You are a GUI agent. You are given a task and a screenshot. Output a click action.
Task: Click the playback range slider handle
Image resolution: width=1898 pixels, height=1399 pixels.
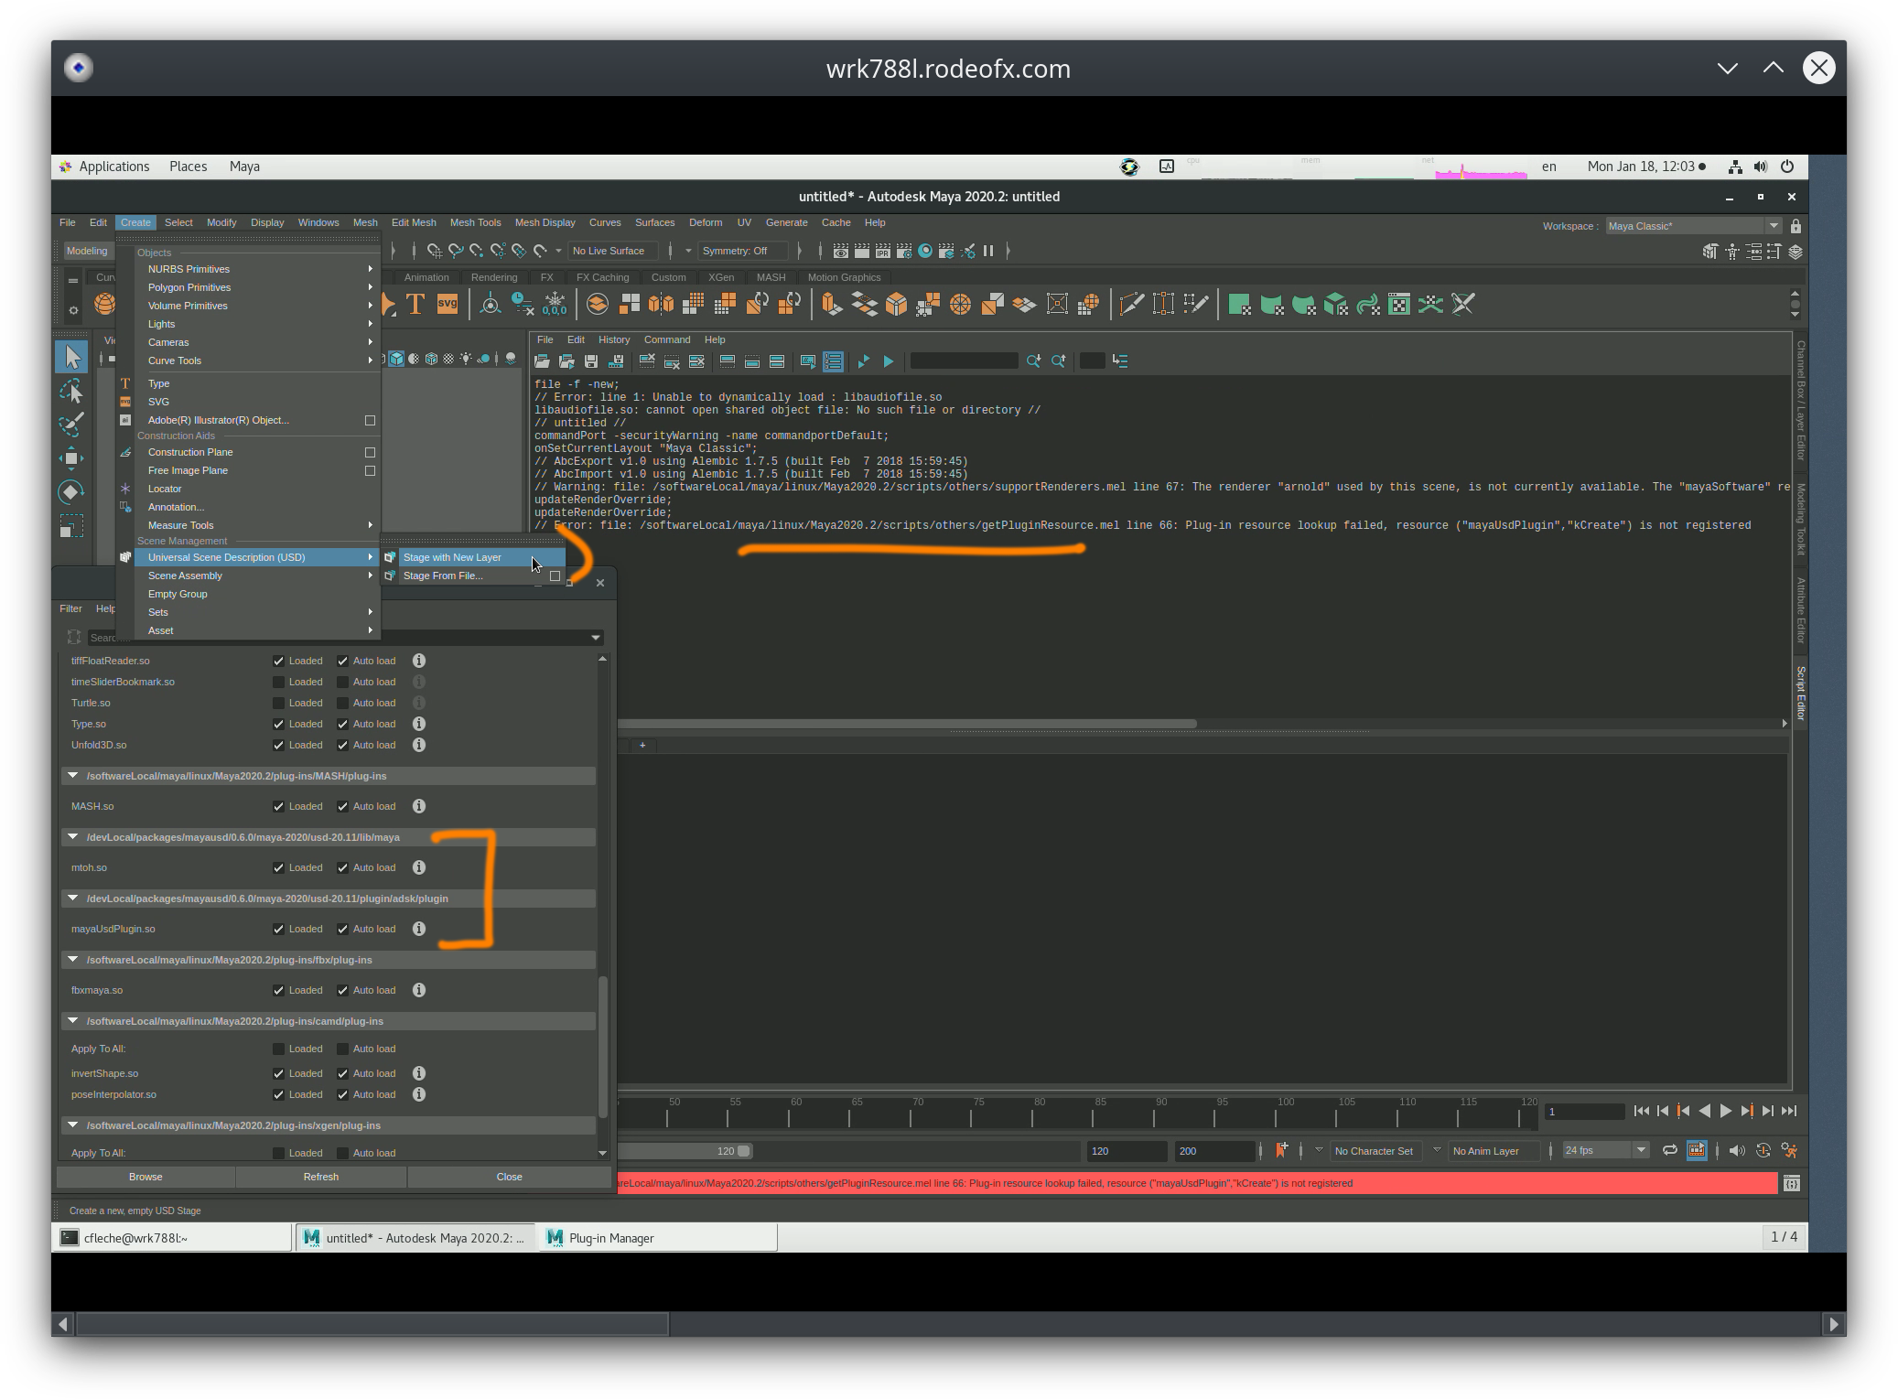pos(742,1151)
